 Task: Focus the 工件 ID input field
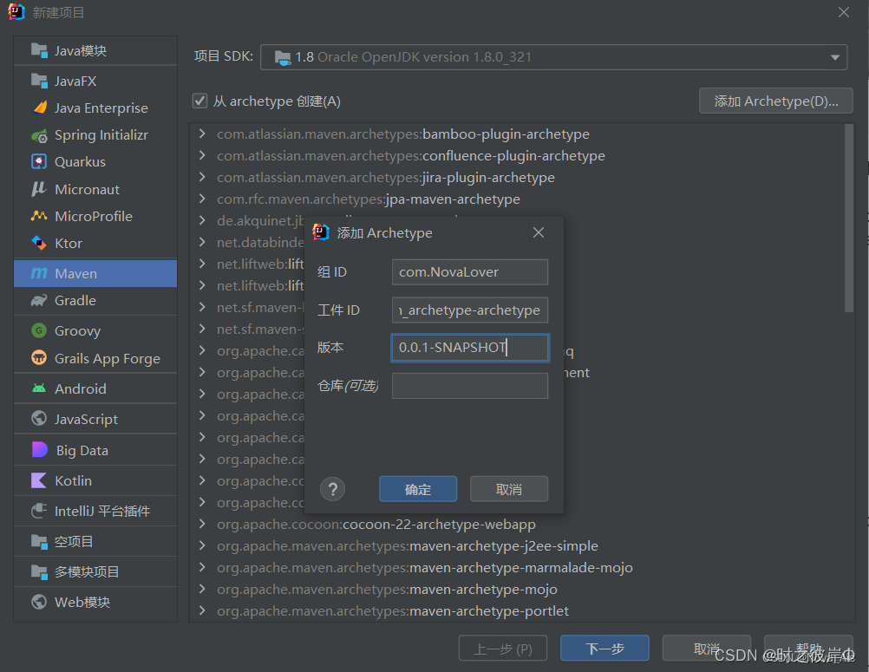tap(469, 310)
